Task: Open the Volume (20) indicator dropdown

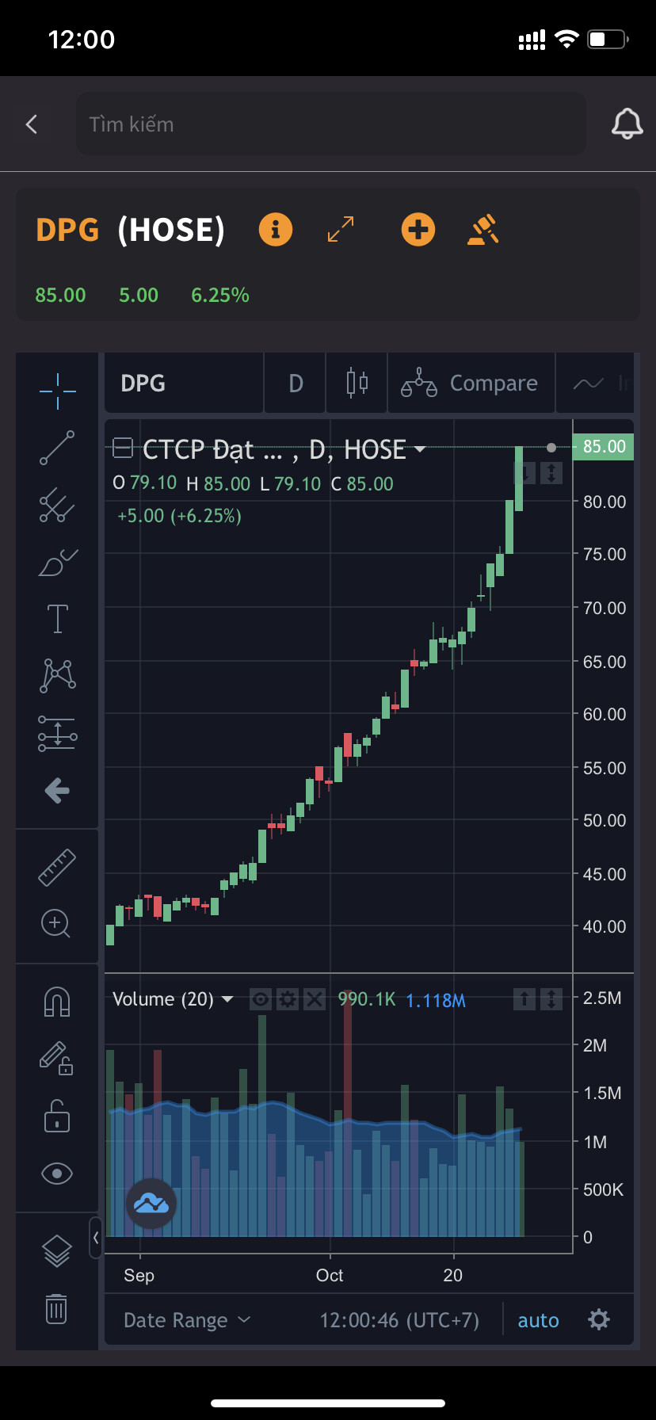Action: pos(227,999)
